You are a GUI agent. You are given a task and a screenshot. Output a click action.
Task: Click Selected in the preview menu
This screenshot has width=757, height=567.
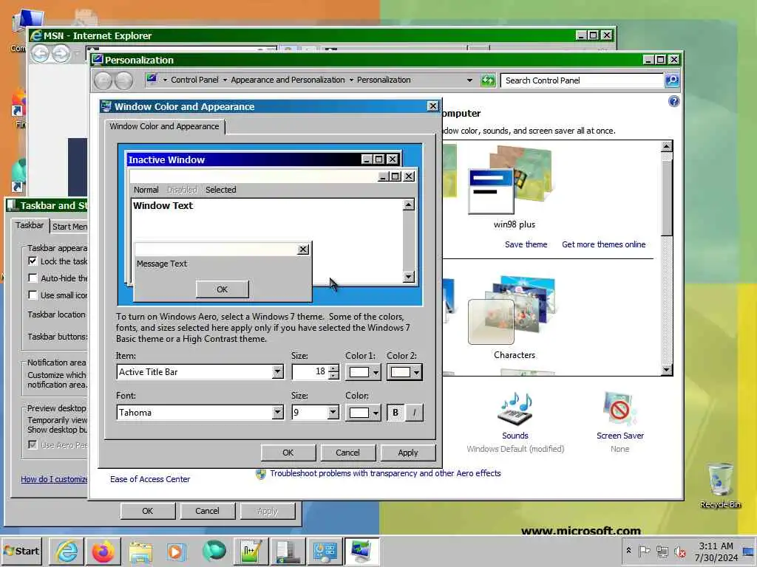point(220,190)
